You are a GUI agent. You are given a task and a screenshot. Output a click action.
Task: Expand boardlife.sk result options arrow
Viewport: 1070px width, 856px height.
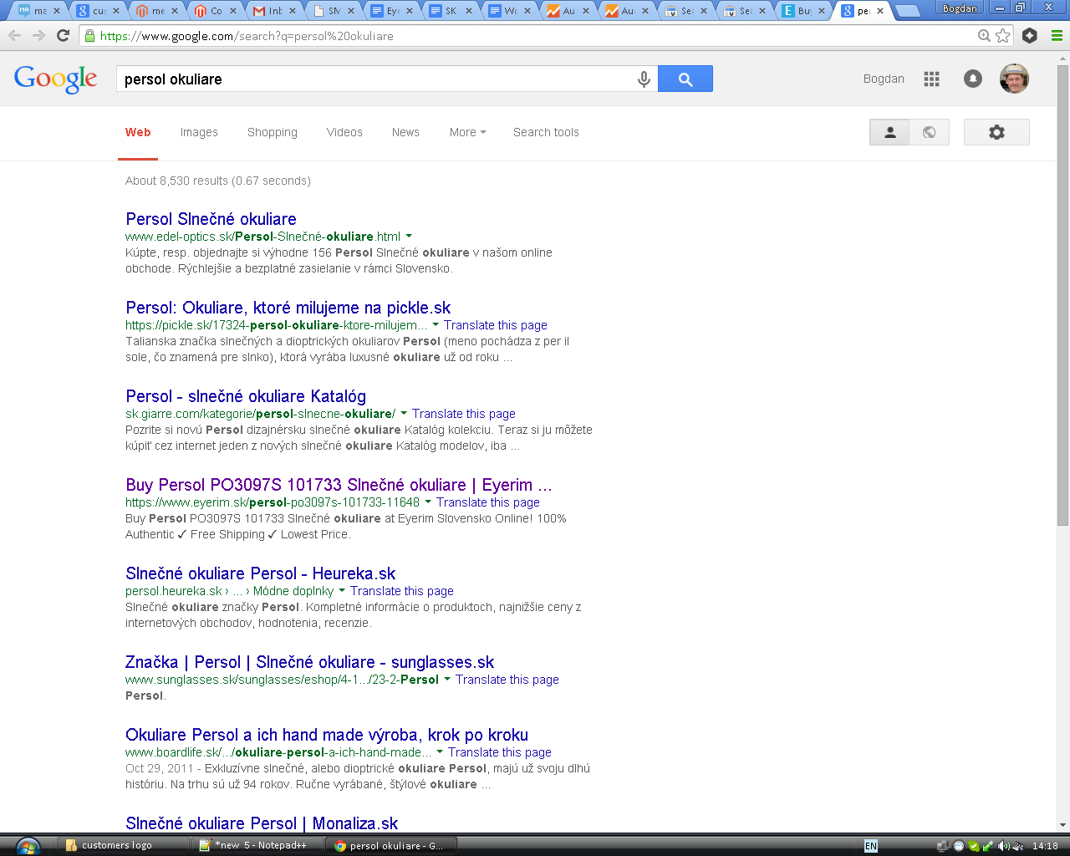(x=440, y=752)
